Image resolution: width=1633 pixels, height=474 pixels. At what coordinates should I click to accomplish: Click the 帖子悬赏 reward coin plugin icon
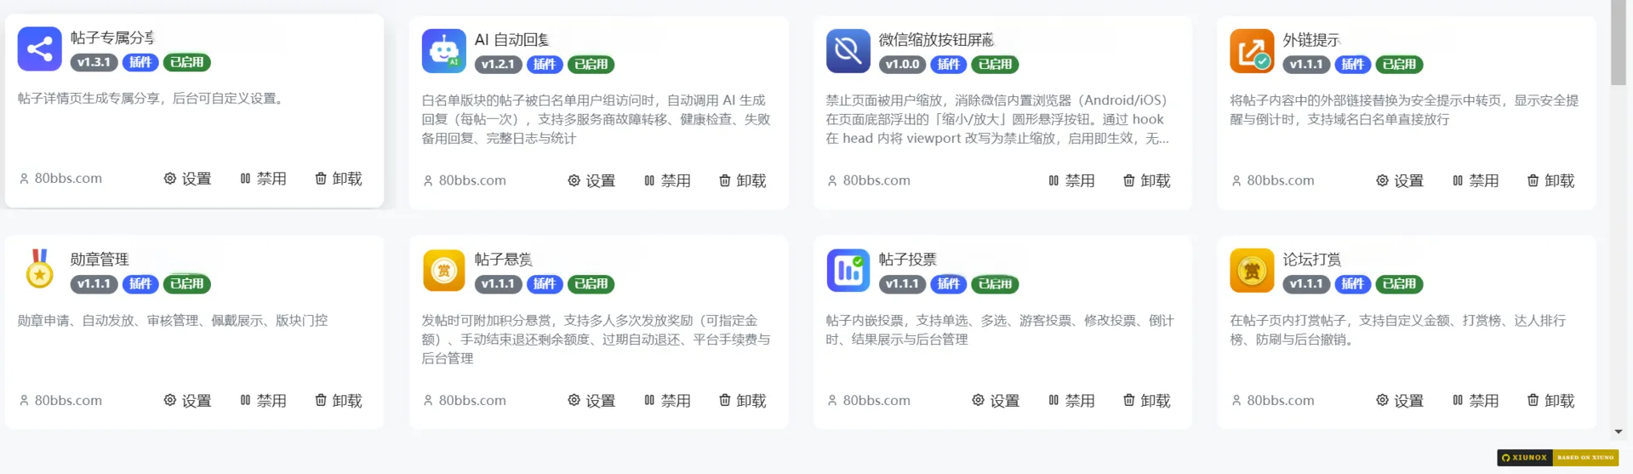(x=443, y=271)
